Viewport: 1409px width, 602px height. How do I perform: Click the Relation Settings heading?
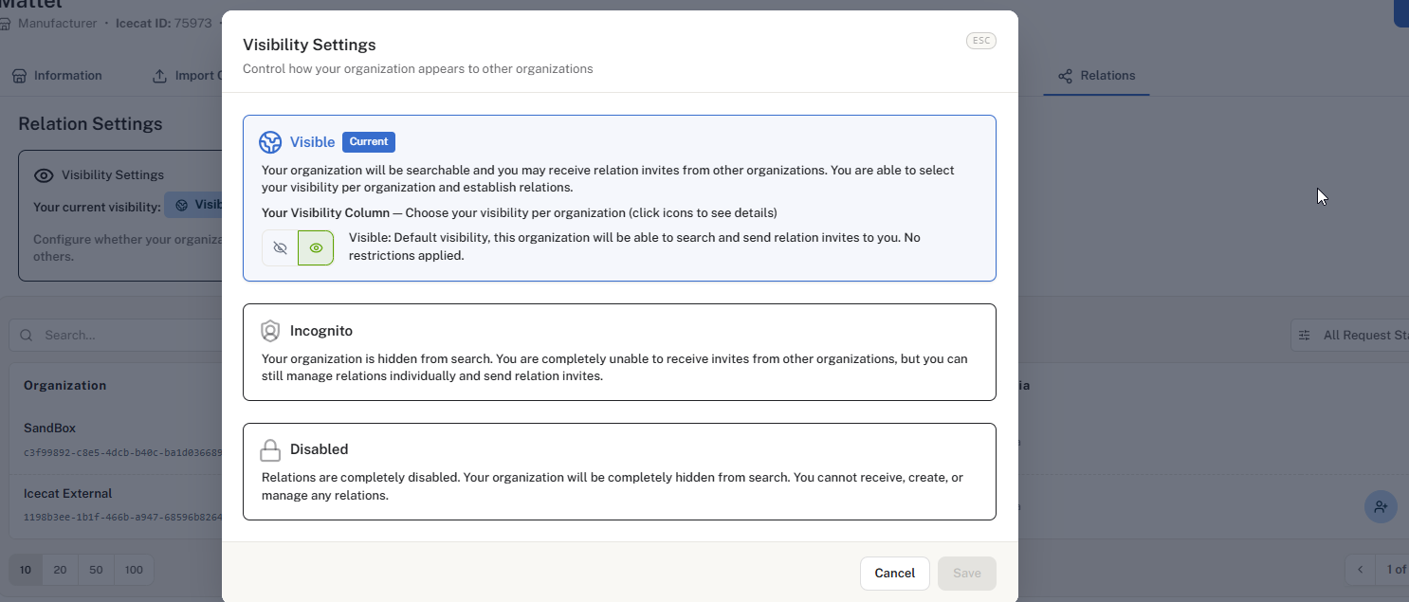click(90, 124)
